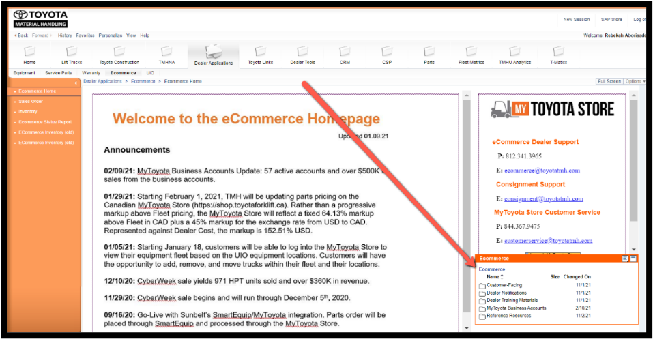Open the Parts icon

(429, 52)
